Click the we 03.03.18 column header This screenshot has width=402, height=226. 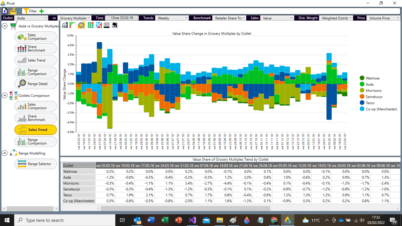[x=105, y=166]
